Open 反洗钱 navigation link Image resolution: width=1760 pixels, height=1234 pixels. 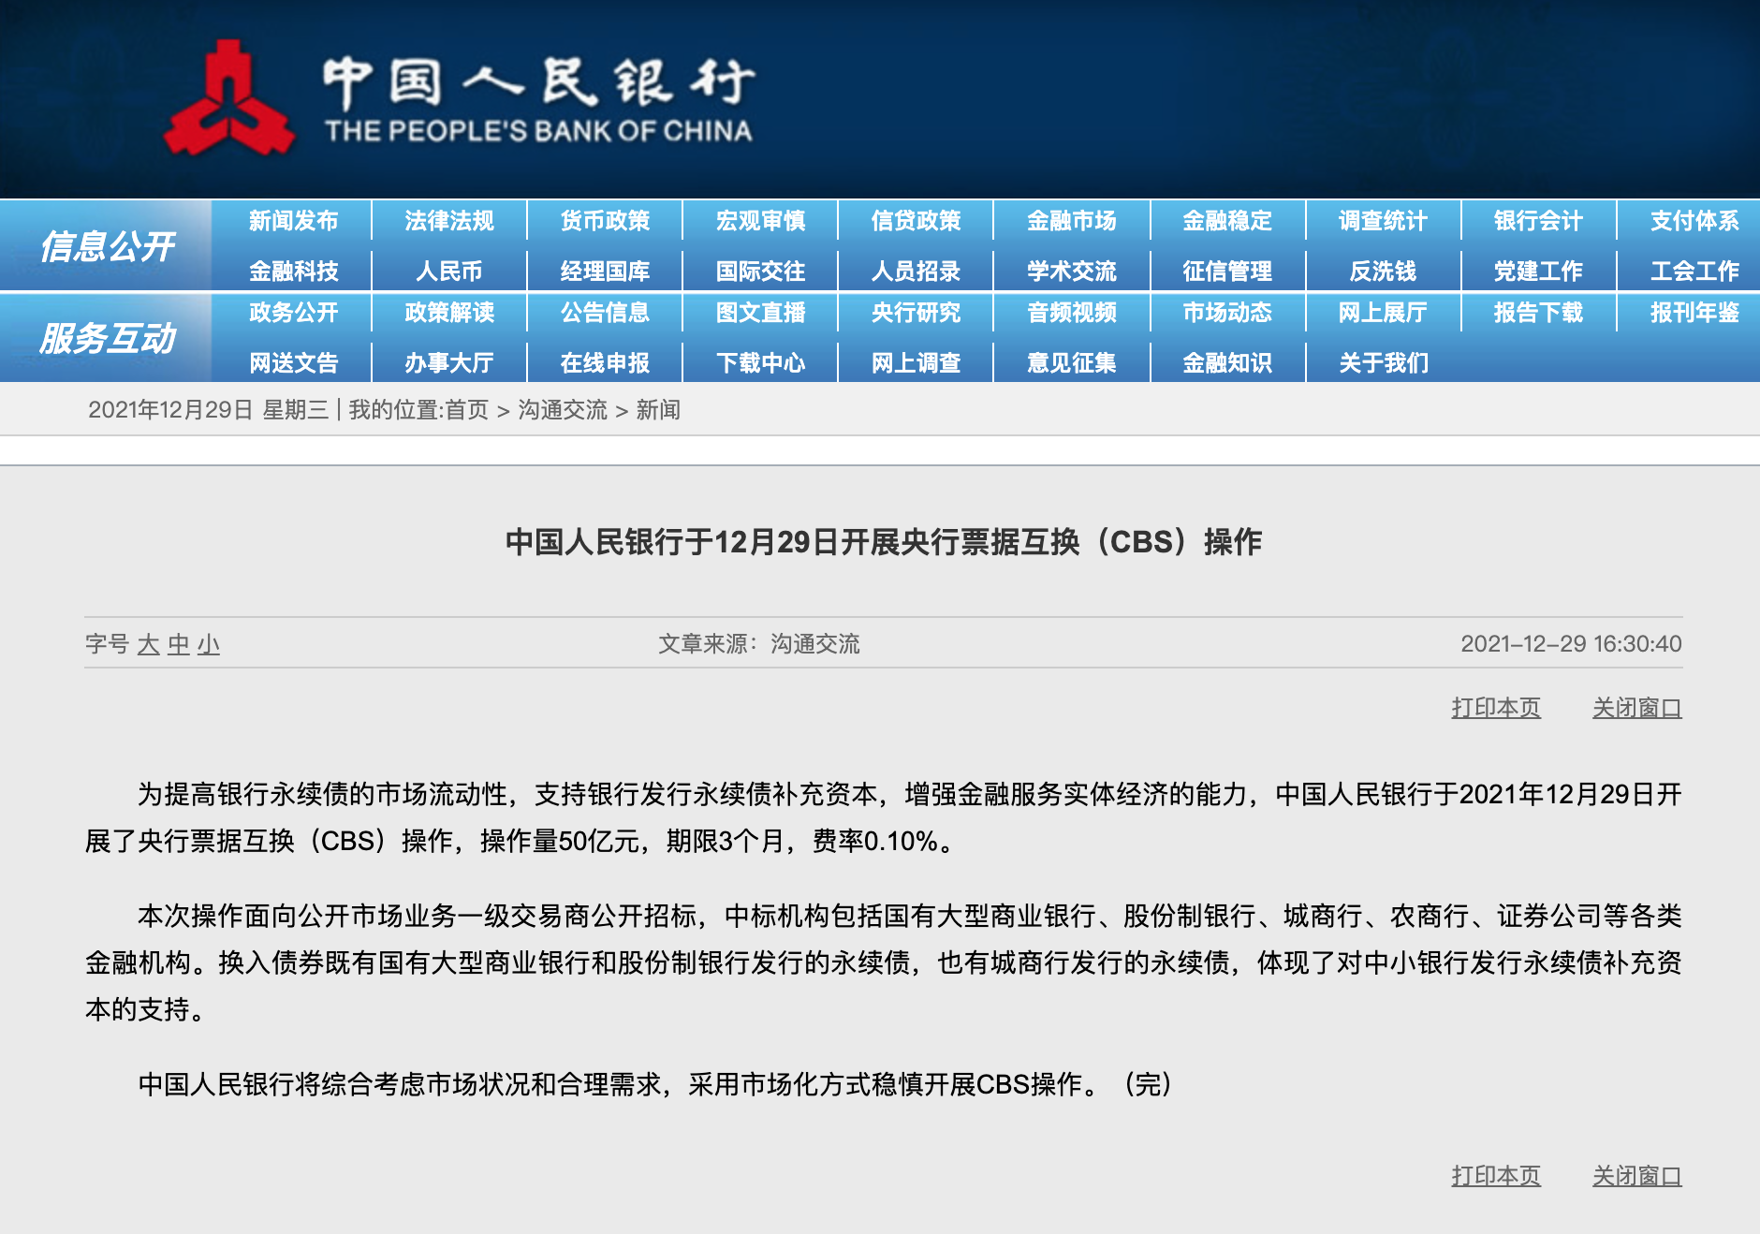click(1383, 272)
